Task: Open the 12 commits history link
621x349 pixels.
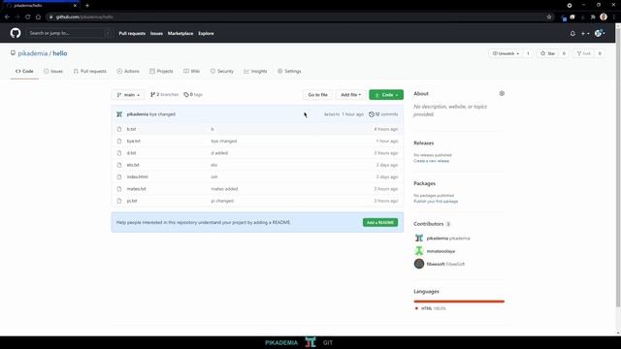Action: (383, 114)
